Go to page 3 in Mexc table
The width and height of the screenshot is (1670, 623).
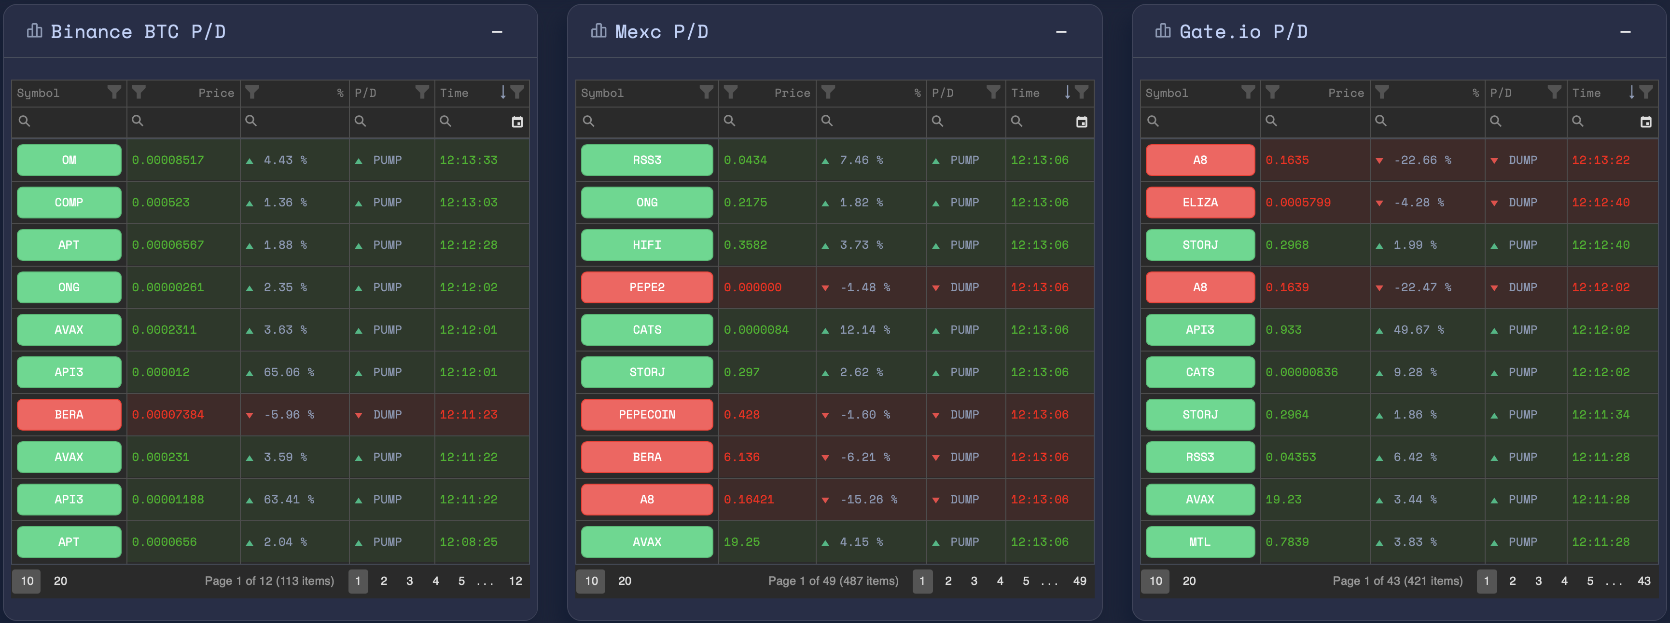(974, 581)
